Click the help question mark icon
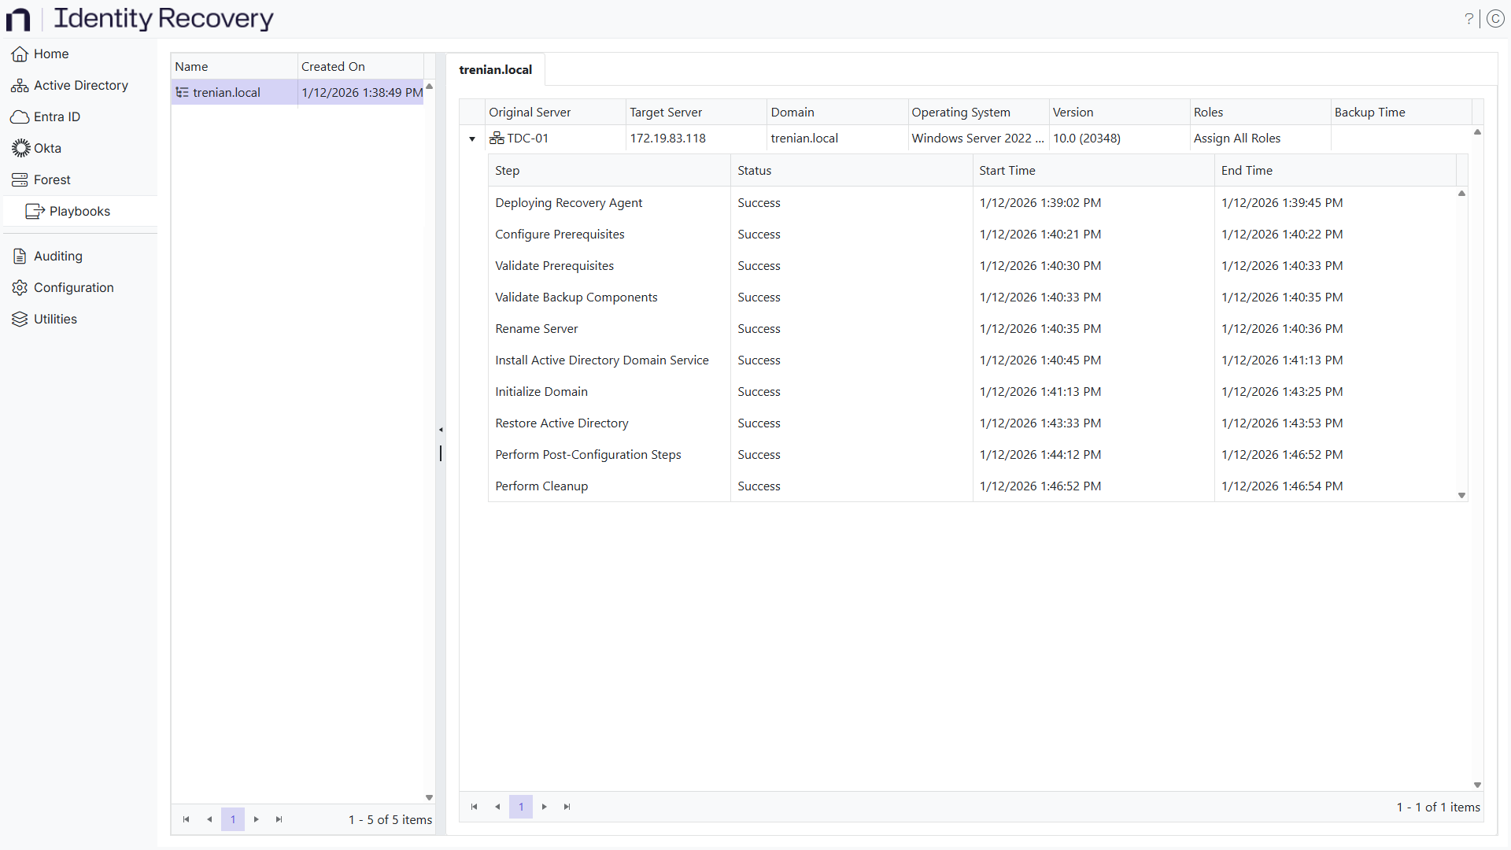Screen dimensions: 1511x850 click(x=1469, y=19)
